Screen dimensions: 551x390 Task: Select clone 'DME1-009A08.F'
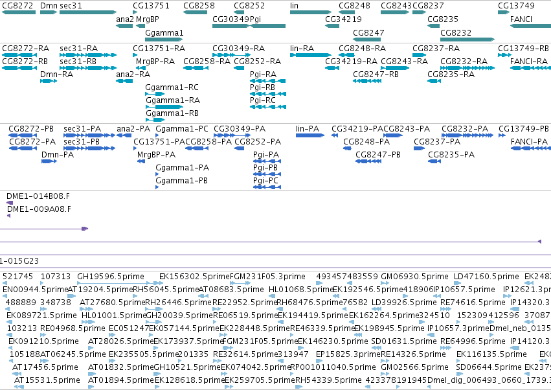39,209
